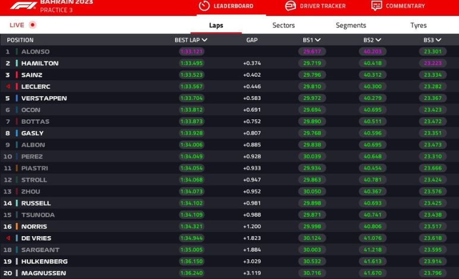The height and width of the screenshot is (279, 459).
Task: Click Leclerc's BS3 time 23.282
Action: pyautogui.click(x=433, y=87)
